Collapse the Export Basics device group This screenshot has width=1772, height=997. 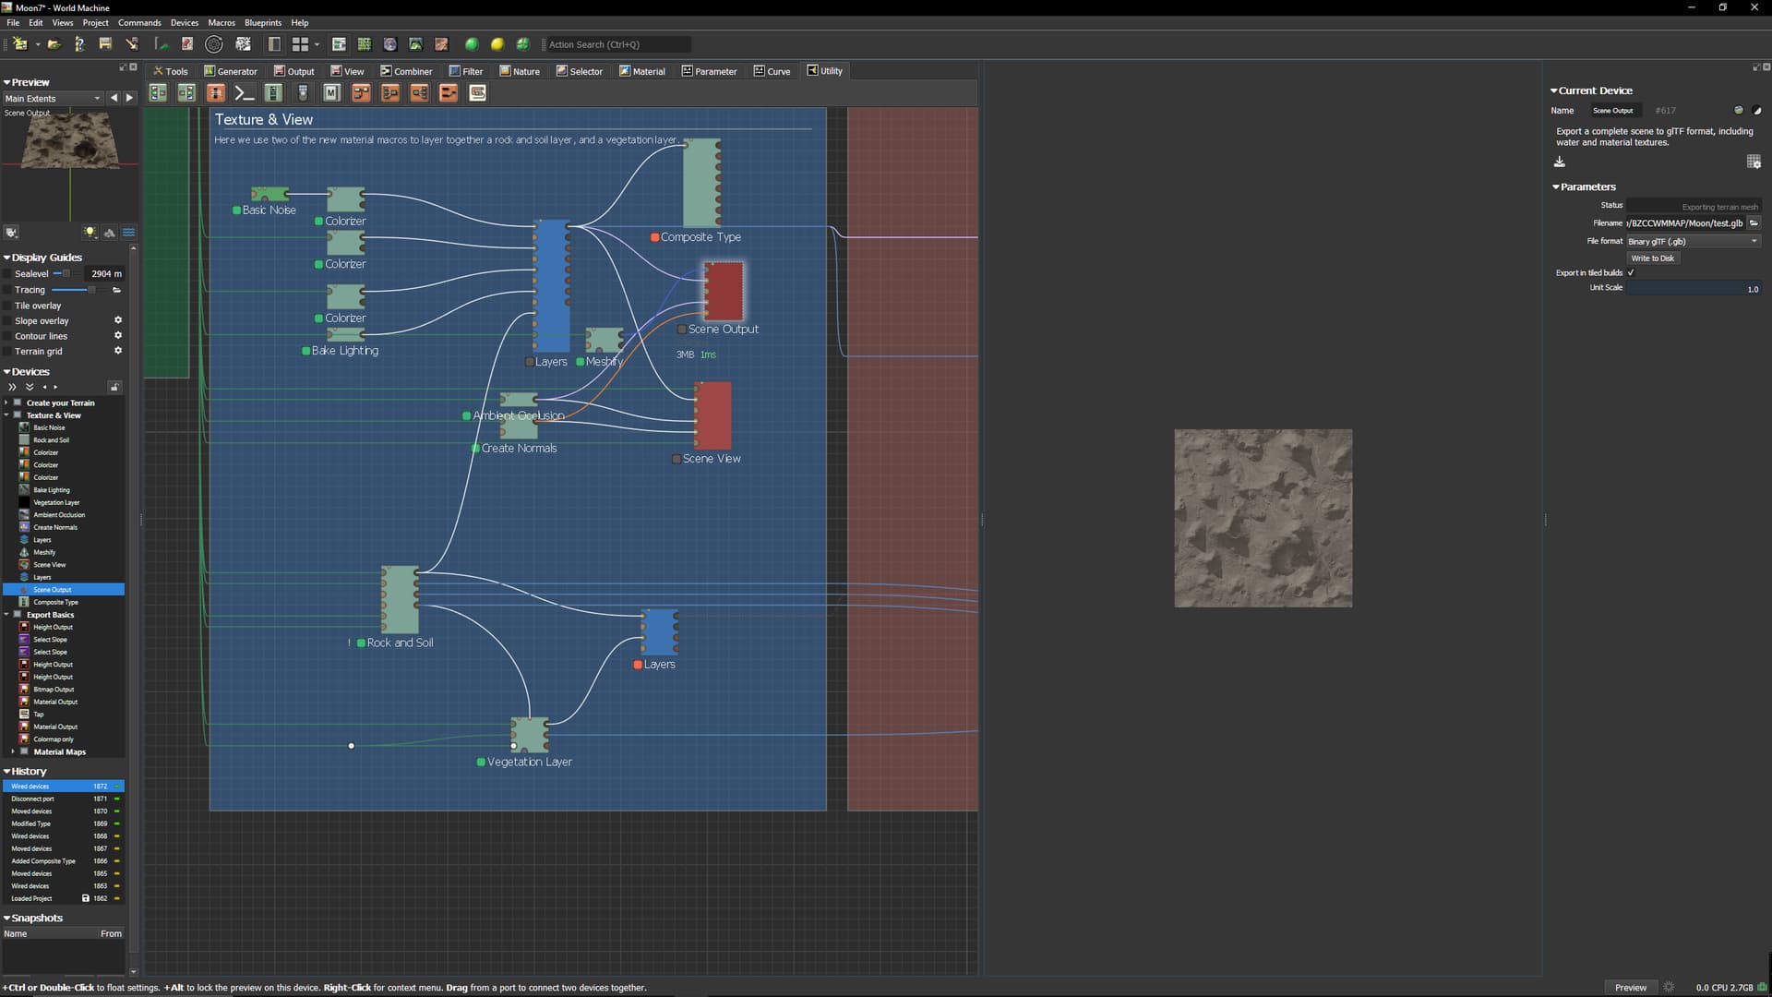tap(6, 615)
